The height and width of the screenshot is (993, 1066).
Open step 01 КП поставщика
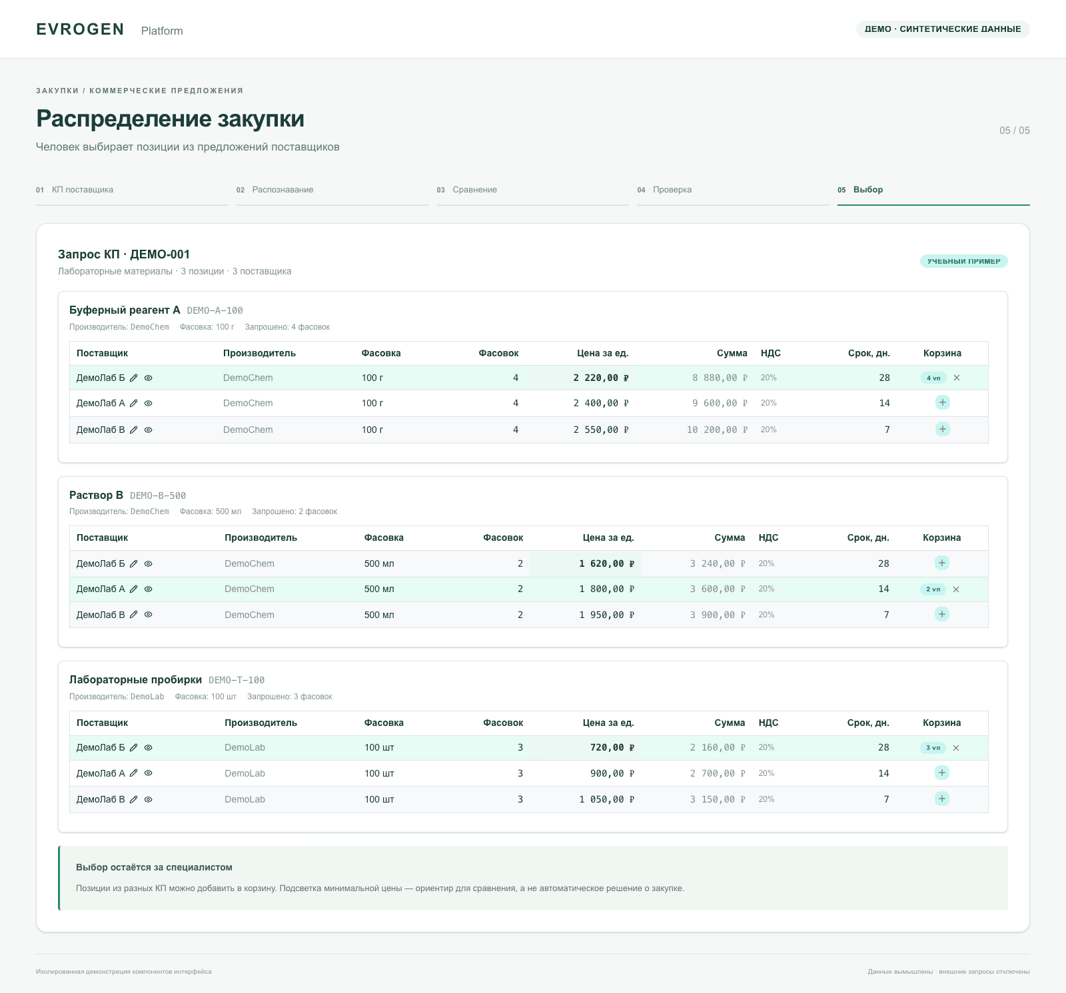click(132, 190)
